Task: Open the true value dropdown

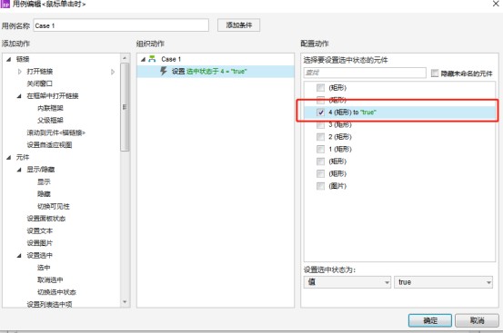Action: pos(443,282)
